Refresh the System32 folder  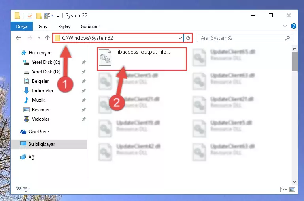[x=188, y=38]
